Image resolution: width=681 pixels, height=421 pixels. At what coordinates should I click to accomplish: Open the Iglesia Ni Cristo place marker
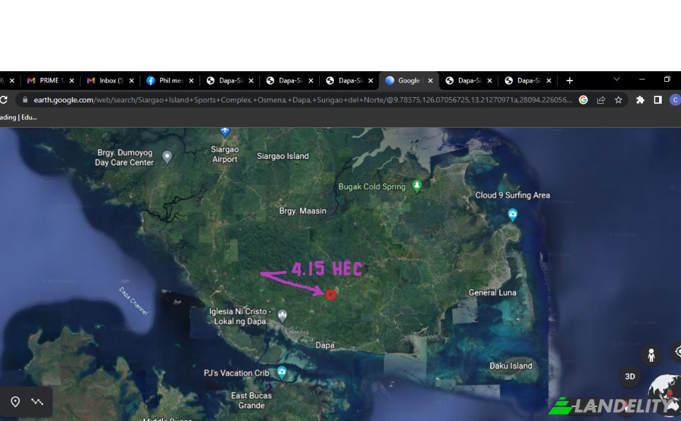coord(283,315)
